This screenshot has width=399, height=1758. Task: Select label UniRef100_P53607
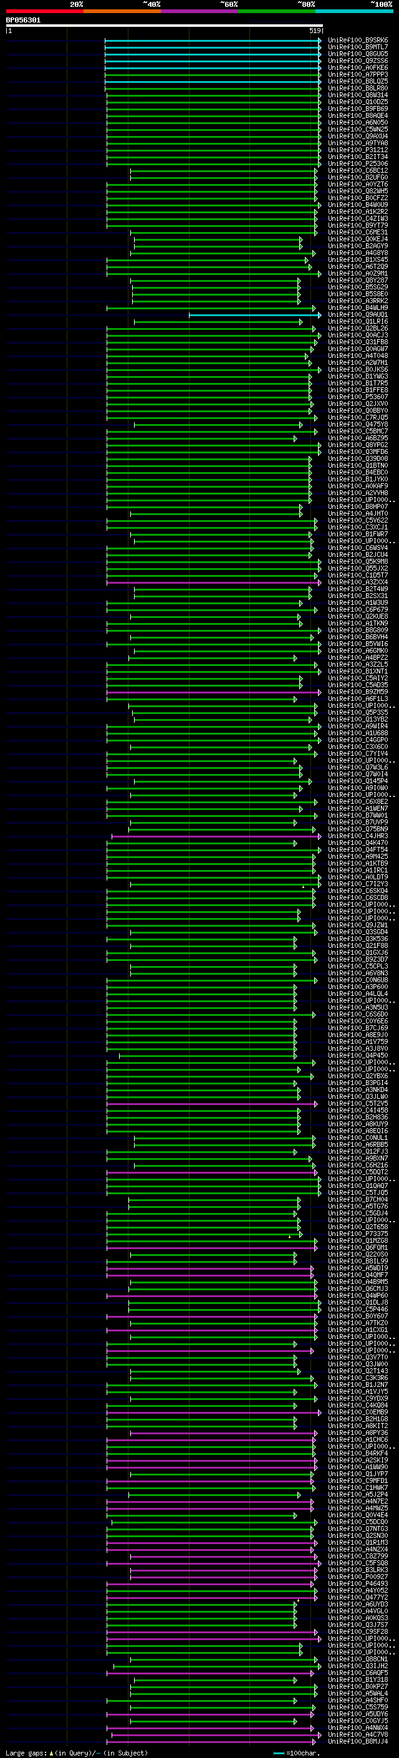[x=358, y=397]
